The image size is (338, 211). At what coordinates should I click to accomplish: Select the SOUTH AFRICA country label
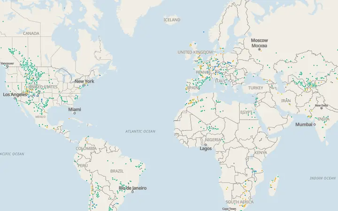tap(239, 202)
